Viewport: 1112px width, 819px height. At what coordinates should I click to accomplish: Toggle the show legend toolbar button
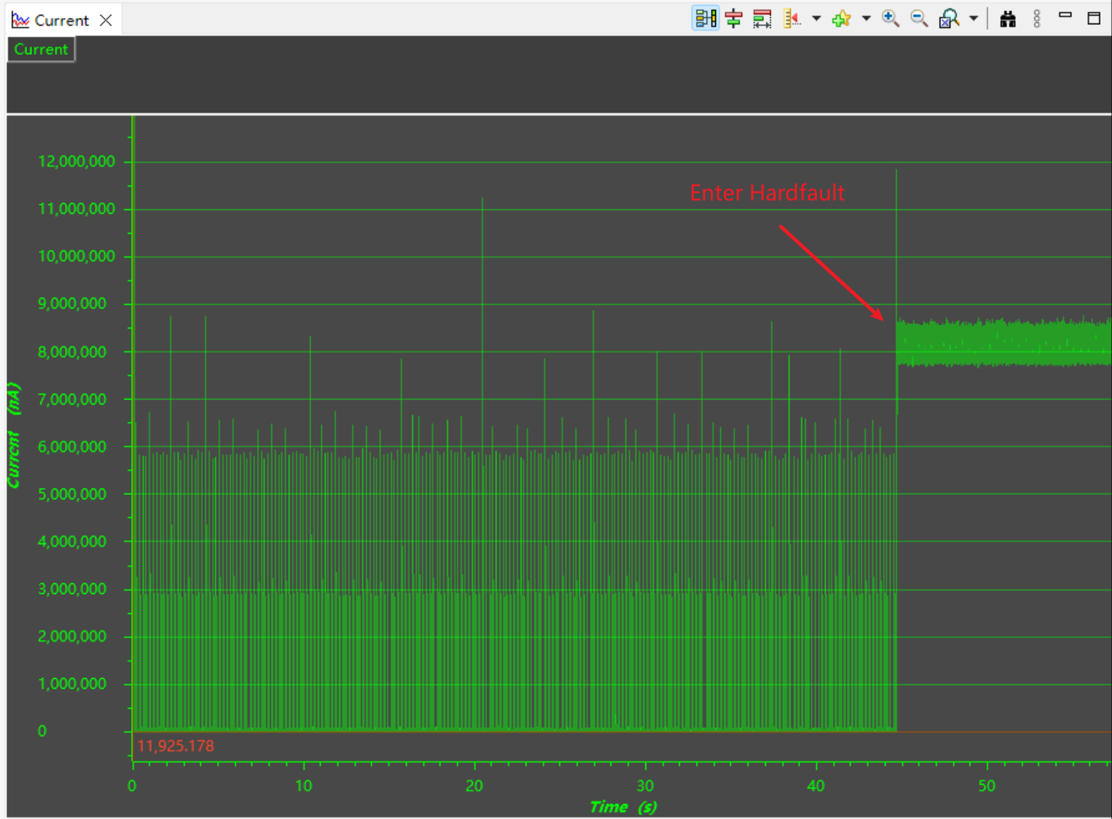[705, 19]
